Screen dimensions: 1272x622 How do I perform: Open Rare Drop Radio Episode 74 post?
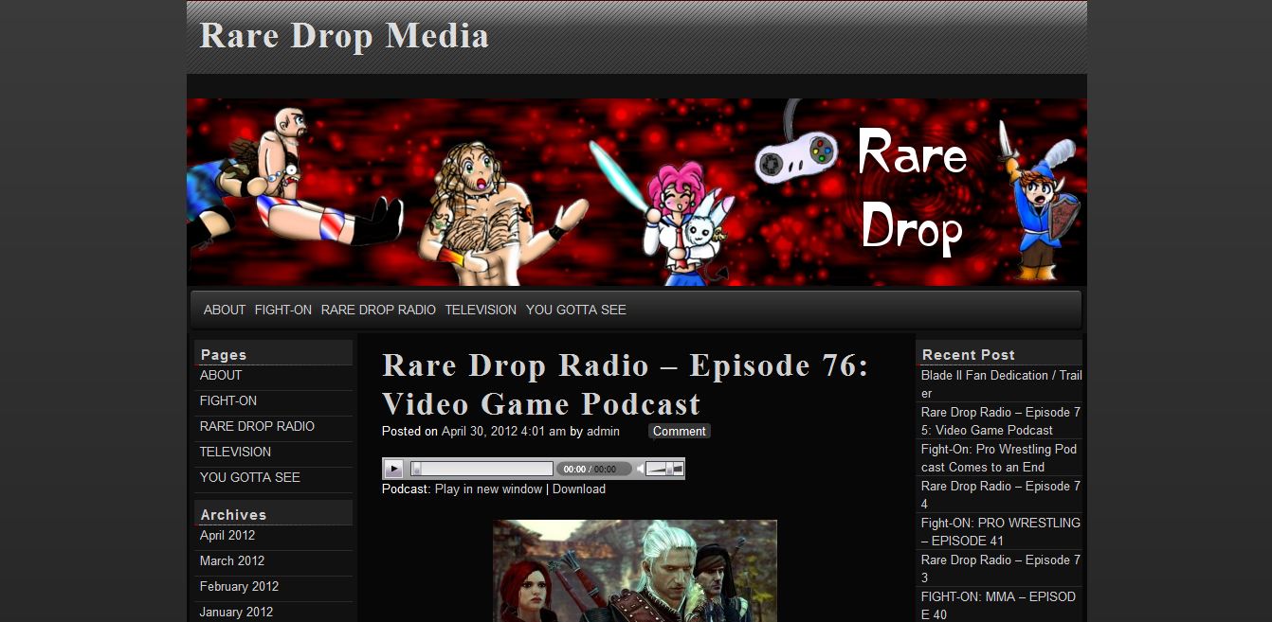[1001, 495]
